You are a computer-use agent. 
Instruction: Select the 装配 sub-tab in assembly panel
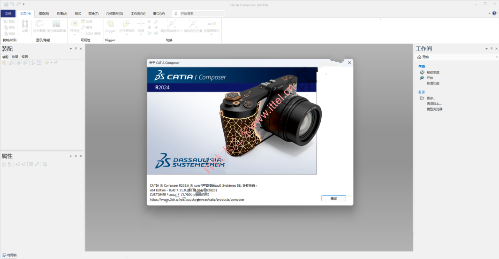(x=6, y=57)
